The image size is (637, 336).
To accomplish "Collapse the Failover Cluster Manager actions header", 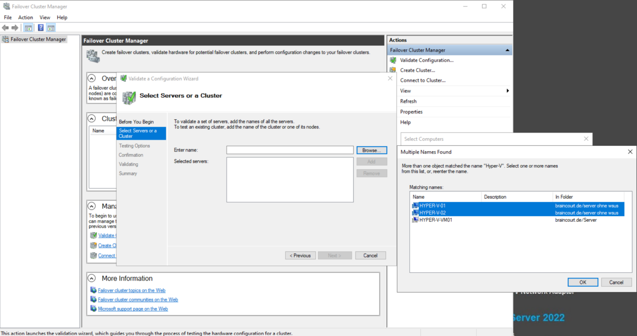I will [x=507, y=50].
